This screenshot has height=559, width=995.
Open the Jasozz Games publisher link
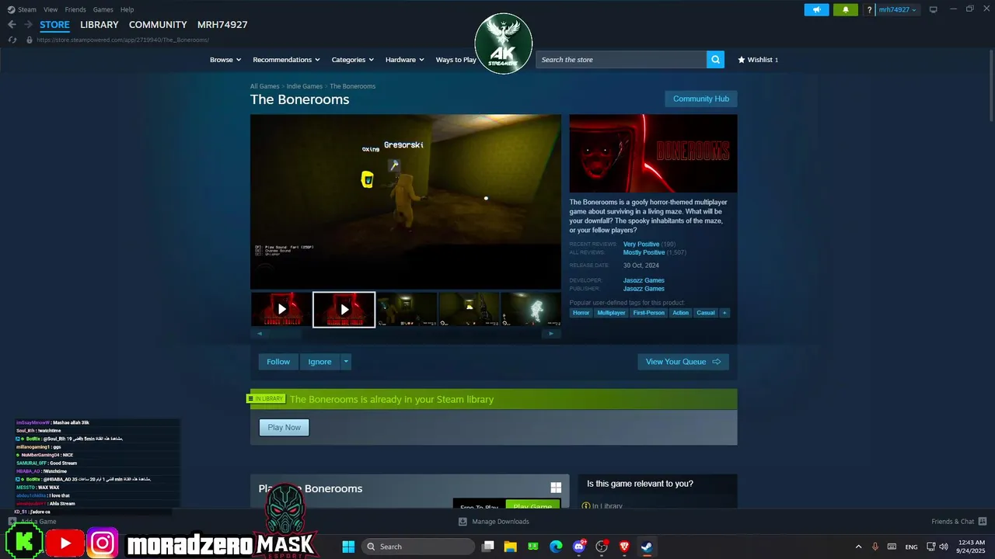[x=644, y=289]
